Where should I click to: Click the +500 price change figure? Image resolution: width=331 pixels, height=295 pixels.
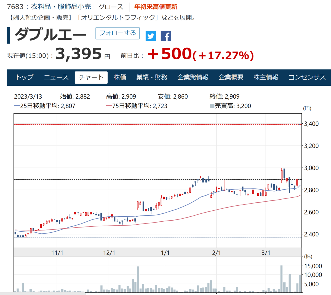click(169, 53)
